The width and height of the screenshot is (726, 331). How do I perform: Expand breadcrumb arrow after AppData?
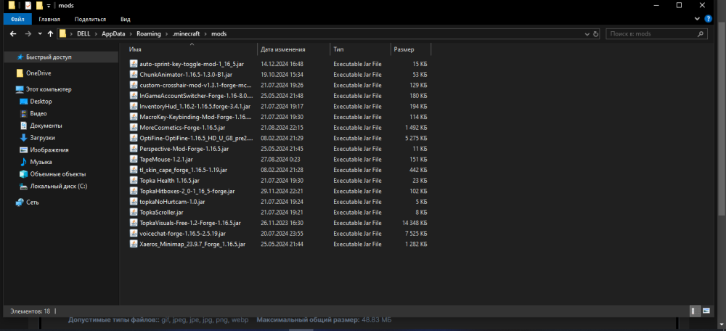click(131, 34)
